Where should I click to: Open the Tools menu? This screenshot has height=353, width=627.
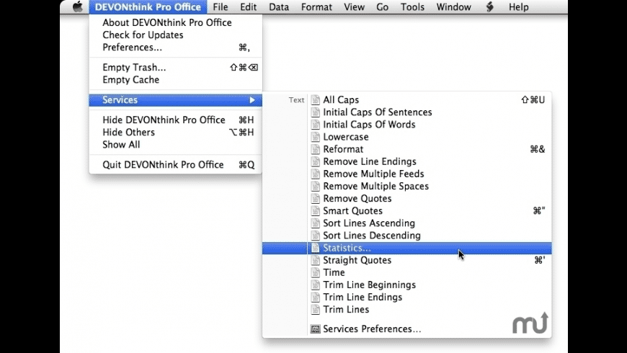413,7
